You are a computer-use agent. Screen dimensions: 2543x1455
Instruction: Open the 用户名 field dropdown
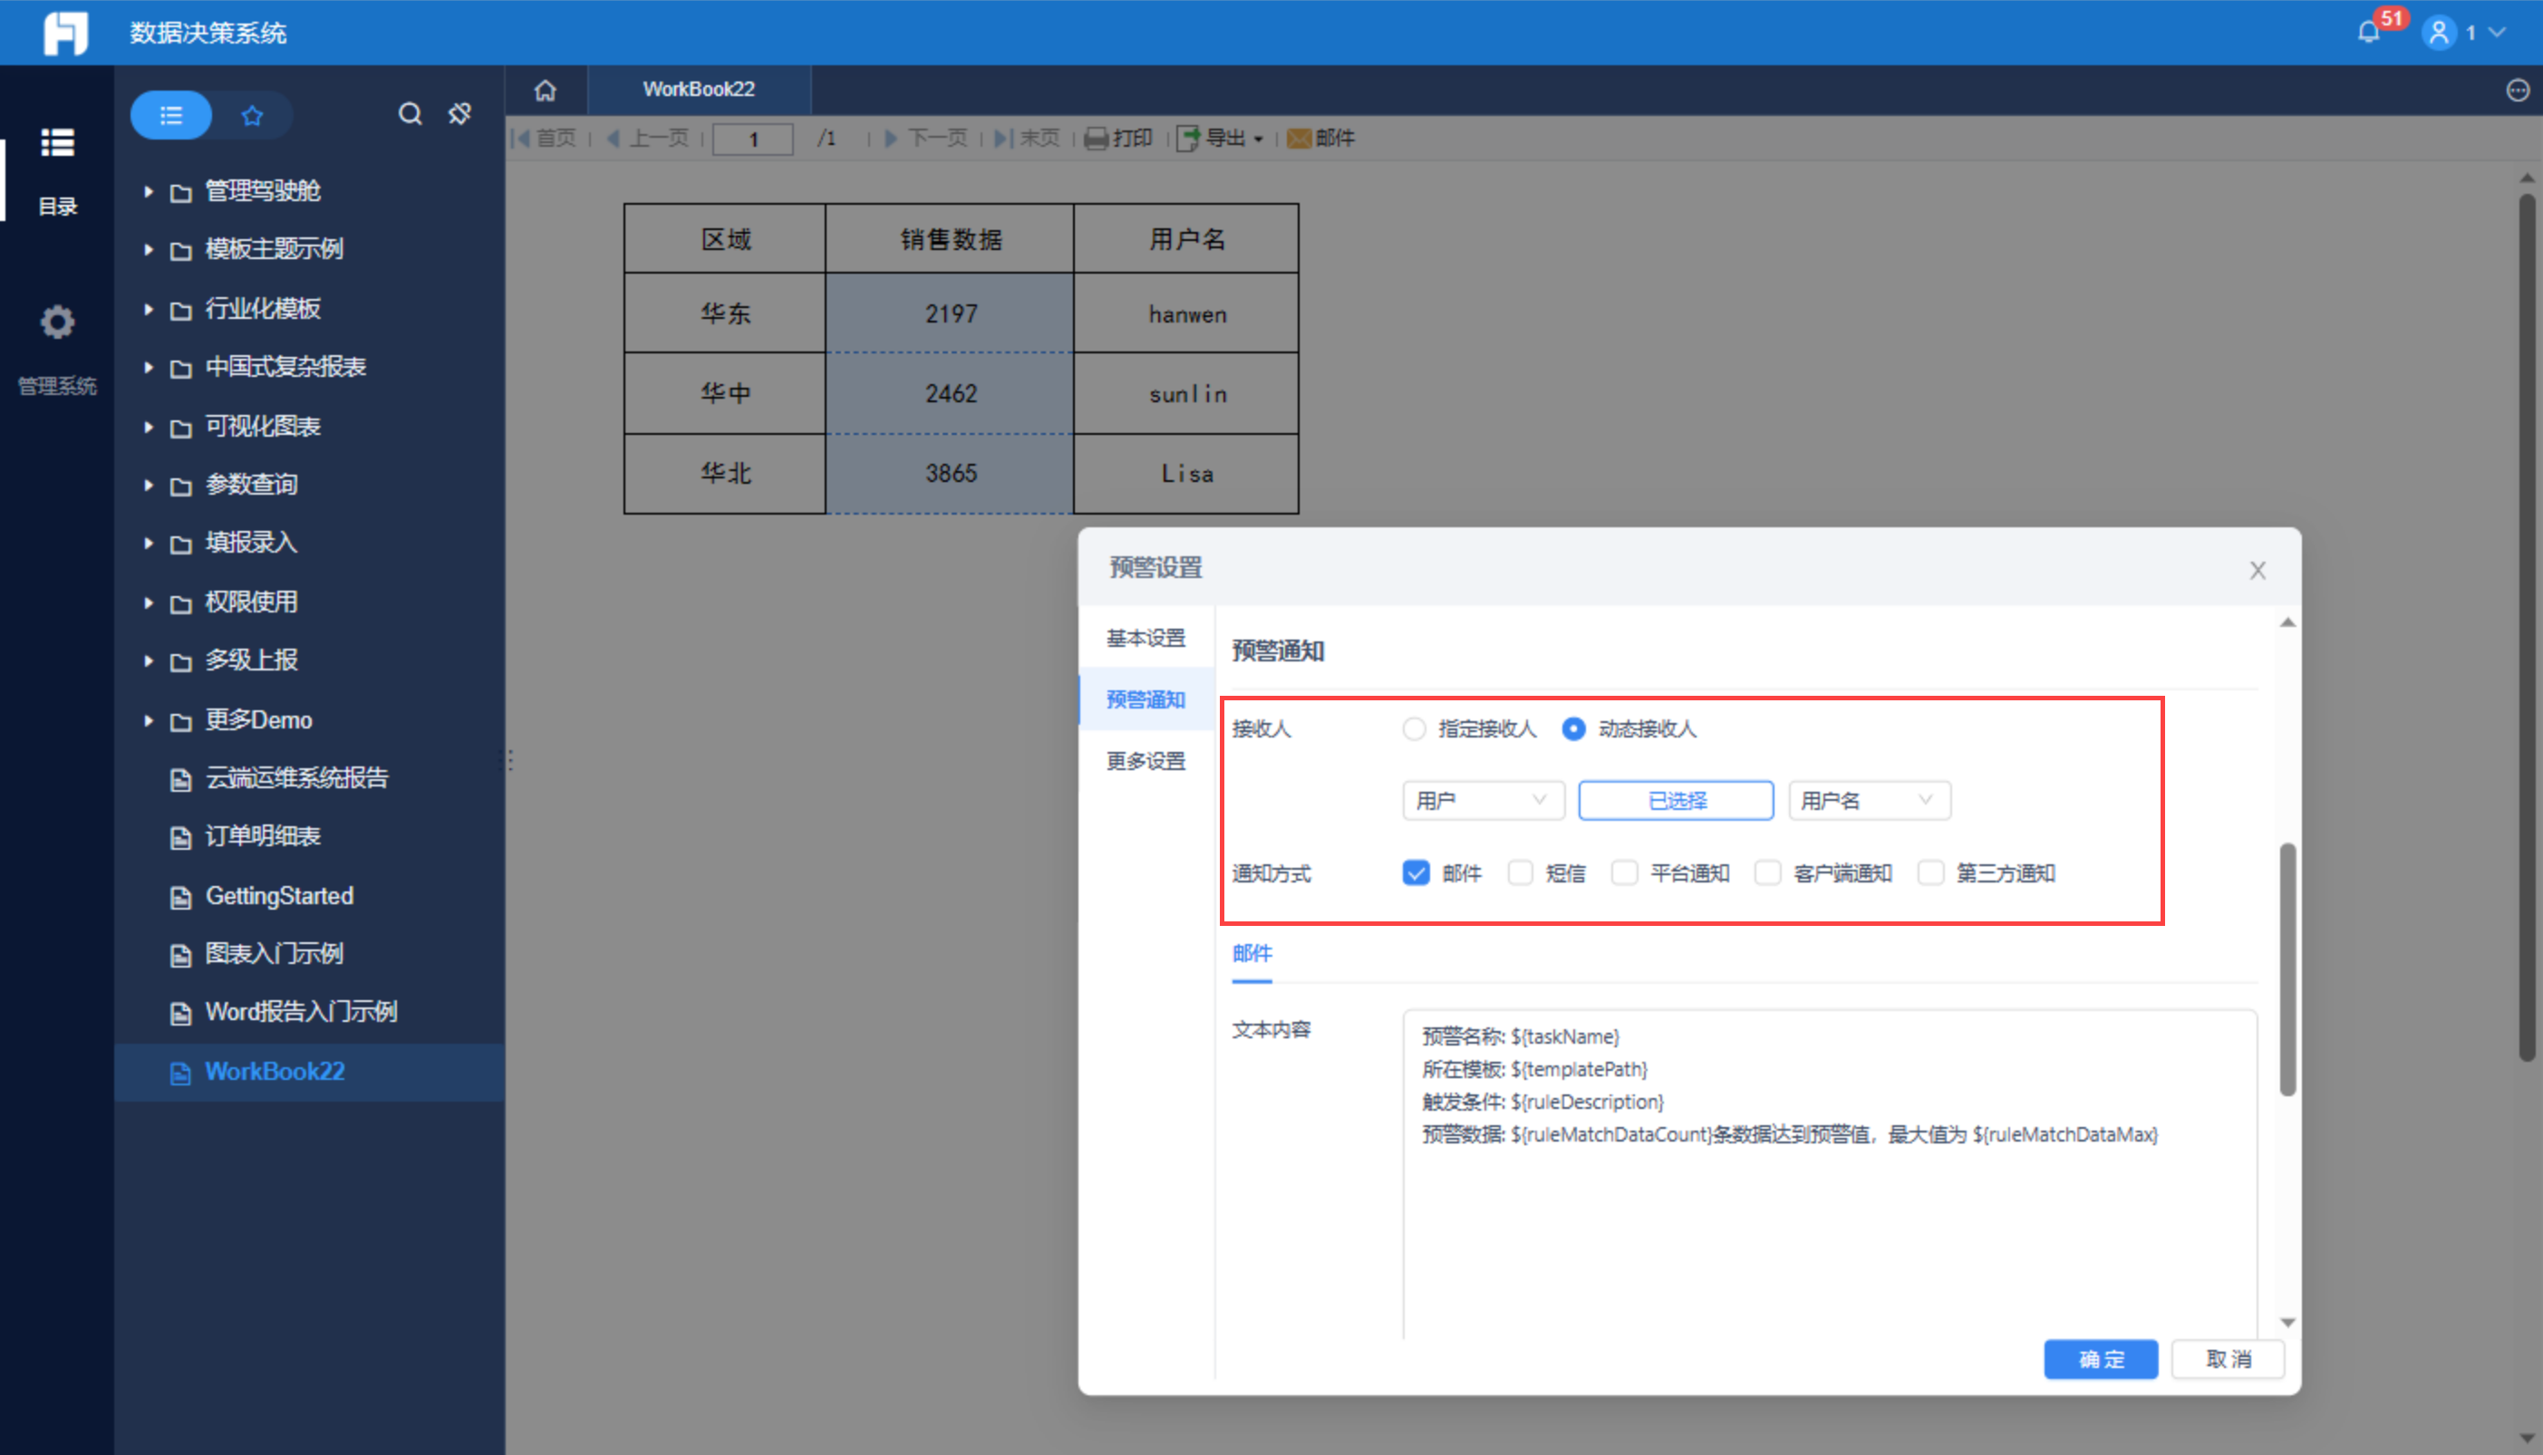[x=1868, y=801]
